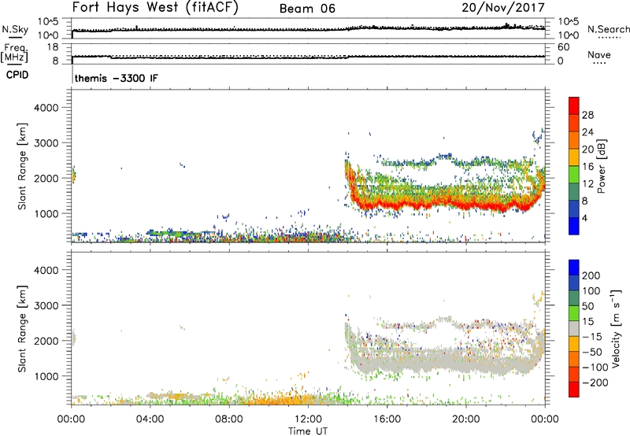Viewport: 630px width, 436px height.
Task: Click the '12:00' time axis label
Action: 308,419
